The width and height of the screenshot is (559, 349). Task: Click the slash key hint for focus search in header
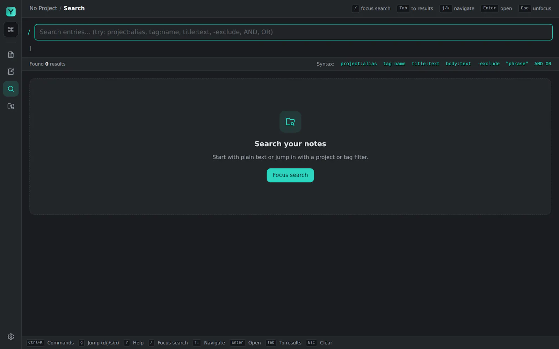(x=355, y=8)
